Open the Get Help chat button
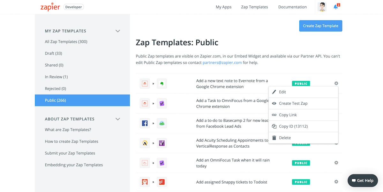 tap(363, 181)
